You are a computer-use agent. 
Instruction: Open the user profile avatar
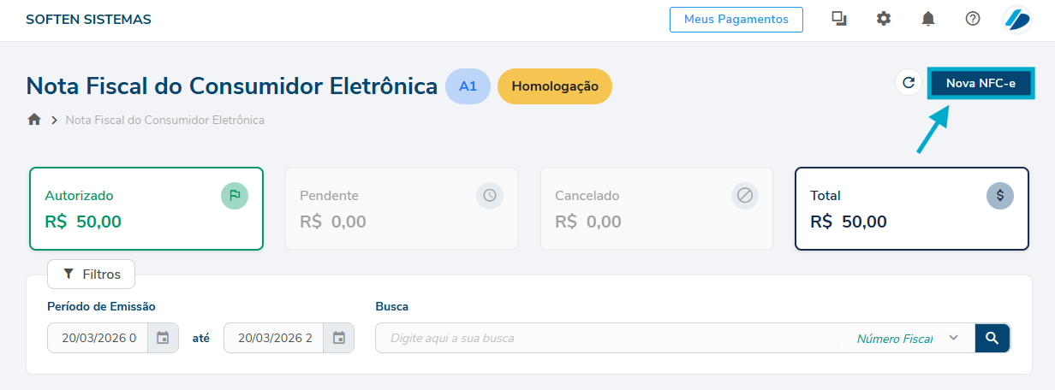pyautogui.click(x=1016, y=19)
